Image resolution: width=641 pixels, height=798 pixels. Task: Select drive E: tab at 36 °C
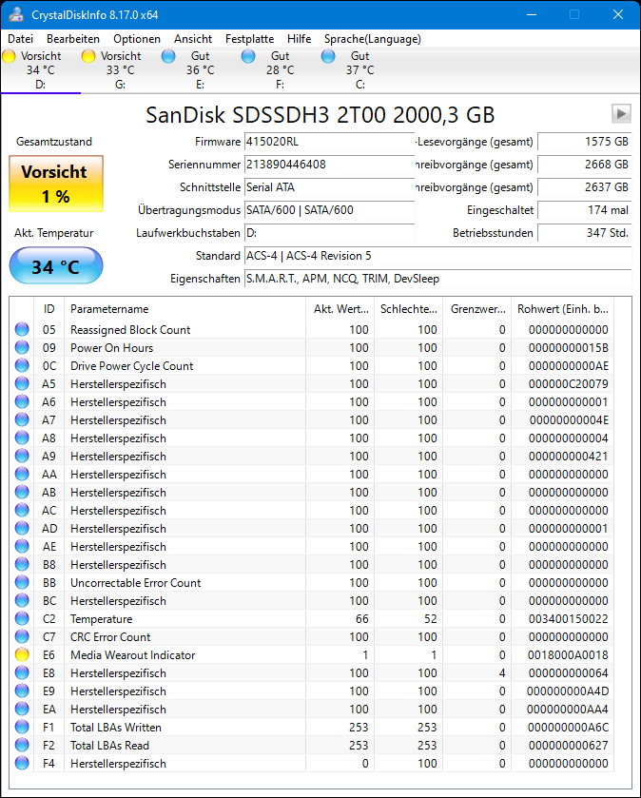[x=200, y=70]
